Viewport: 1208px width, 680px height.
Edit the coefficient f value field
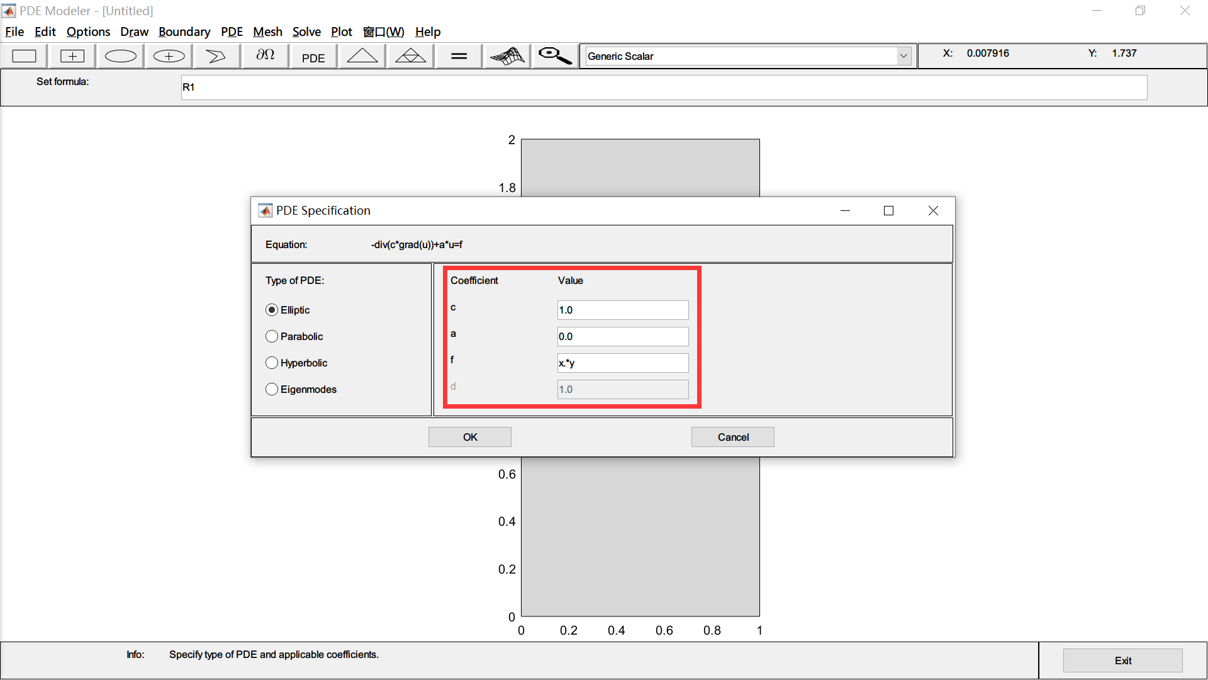point(622,363)
